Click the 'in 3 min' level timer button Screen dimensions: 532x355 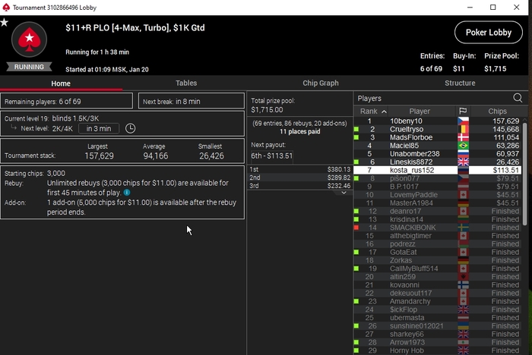99,129
